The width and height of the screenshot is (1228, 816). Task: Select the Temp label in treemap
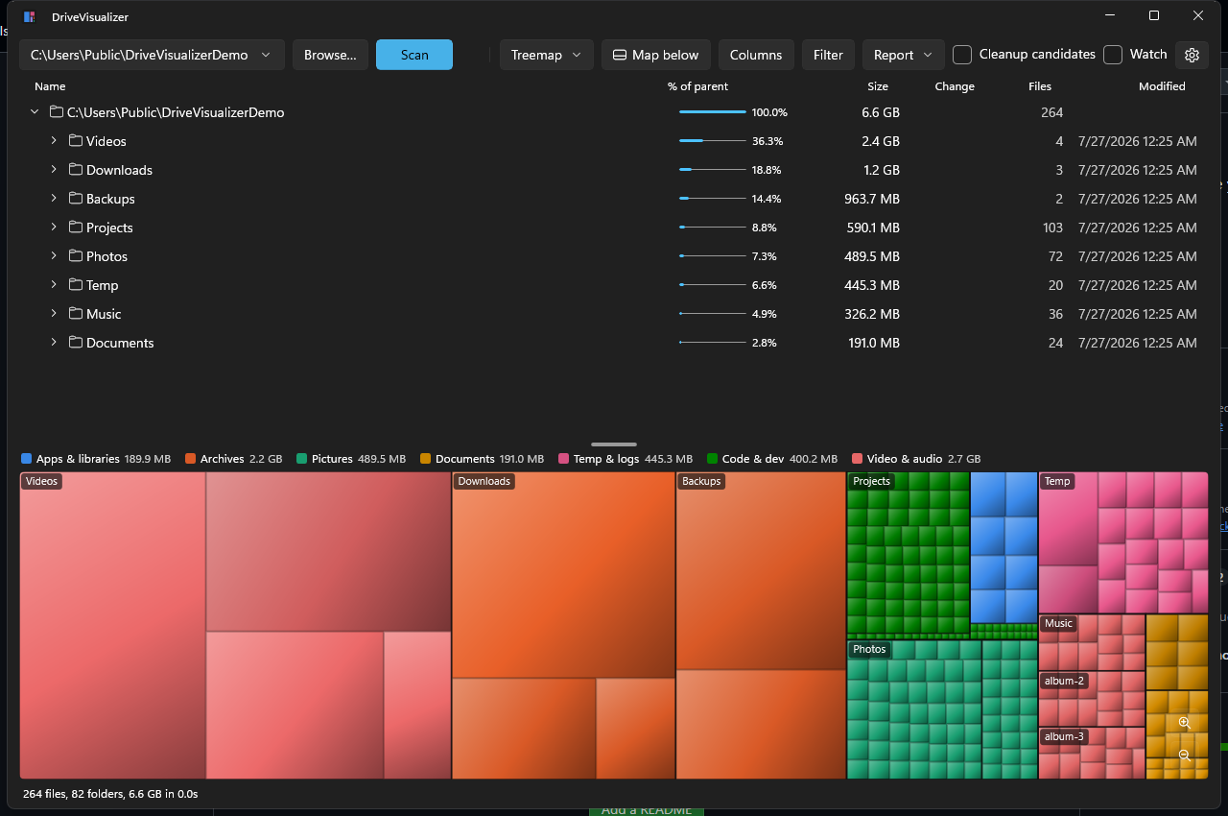pyautogui.click(x=1057, y=481)
